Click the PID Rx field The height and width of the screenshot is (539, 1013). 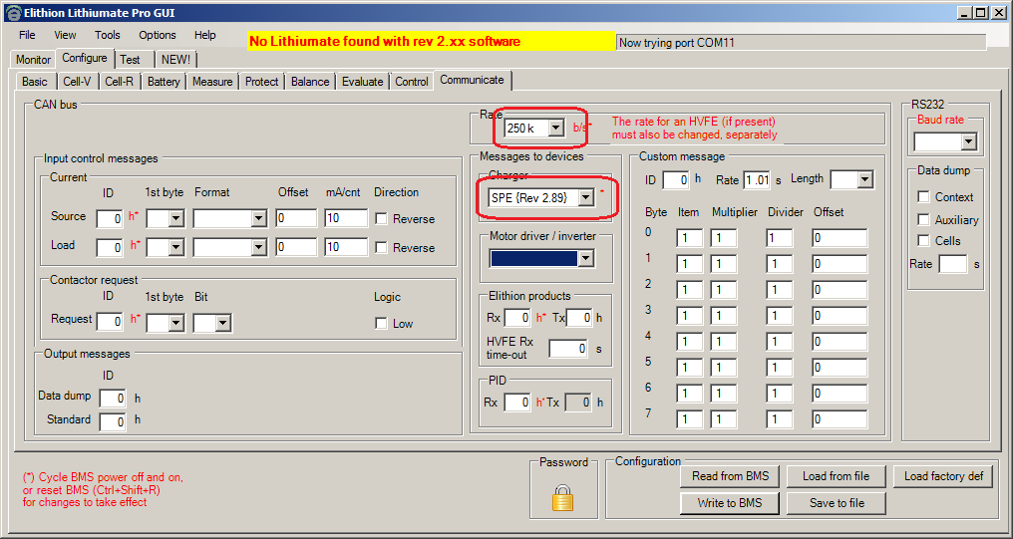tap(516, 403)
